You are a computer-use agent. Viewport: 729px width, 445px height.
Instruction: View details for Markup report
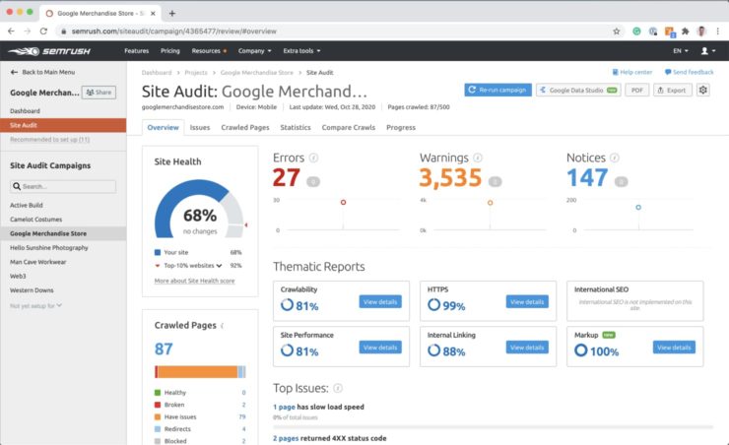[x=674, y=348]
